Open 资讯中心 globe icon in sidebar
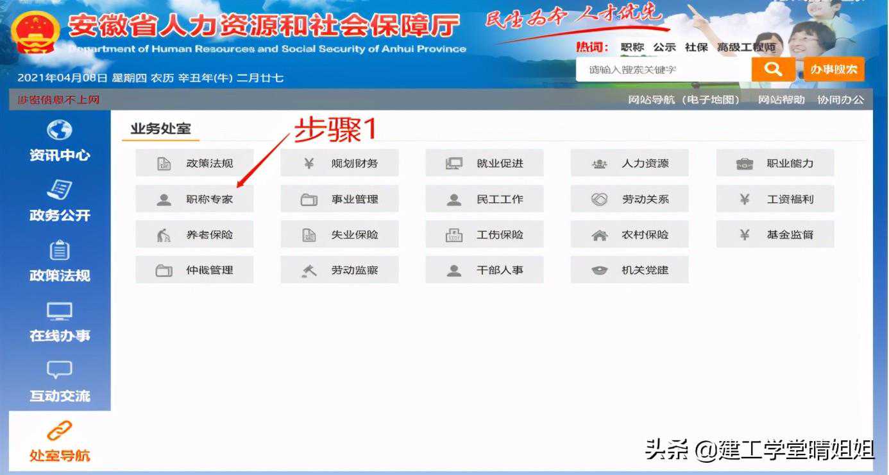889x475 pixels. (x=60, y=130)
